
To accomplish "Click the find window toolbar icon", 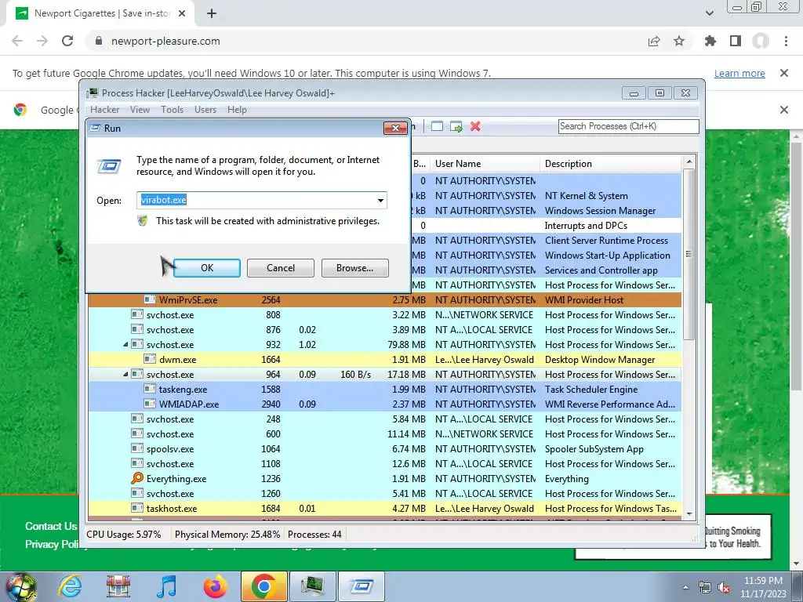I will [x=437, y=126].
